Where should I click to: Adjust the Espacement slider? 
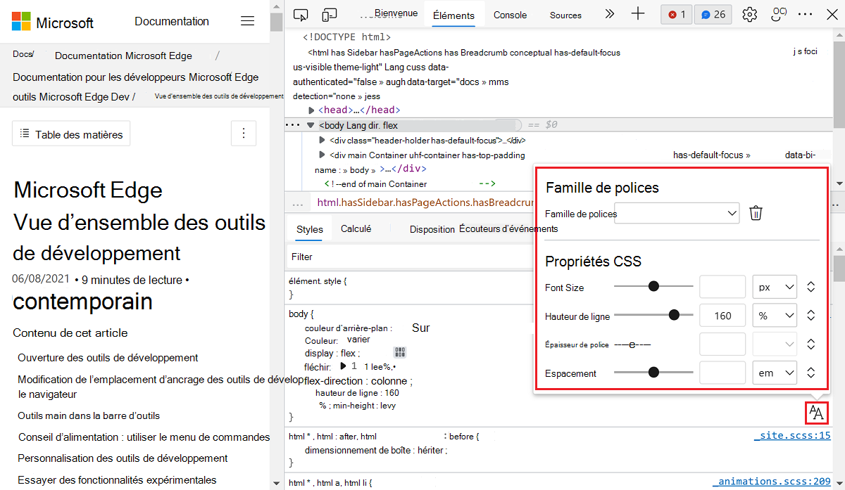point(653,373)
